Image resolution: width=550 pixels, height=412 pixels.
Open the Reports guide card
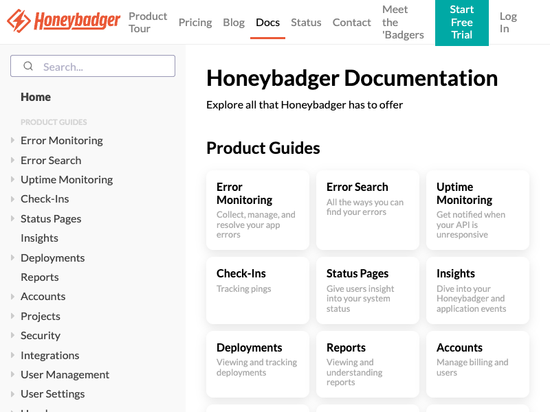(368, 365)
